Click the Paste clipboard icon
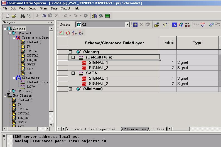The image size is (221, 147). click(x=50, y=16)
